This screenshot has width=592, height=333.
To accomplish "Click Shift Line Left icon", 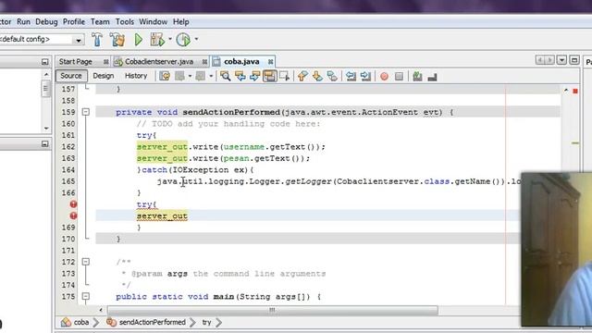I will coord(351,76).
